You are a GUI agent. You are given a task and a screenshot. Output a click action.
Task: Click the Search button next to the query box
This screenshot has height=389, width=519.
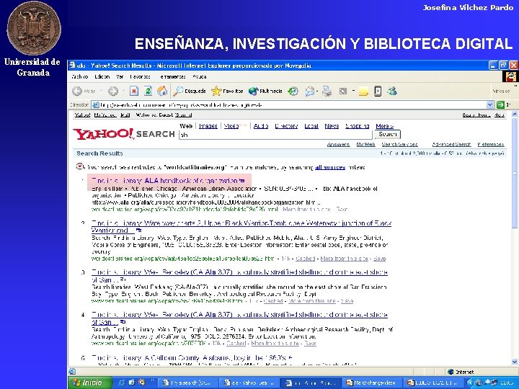388,134
